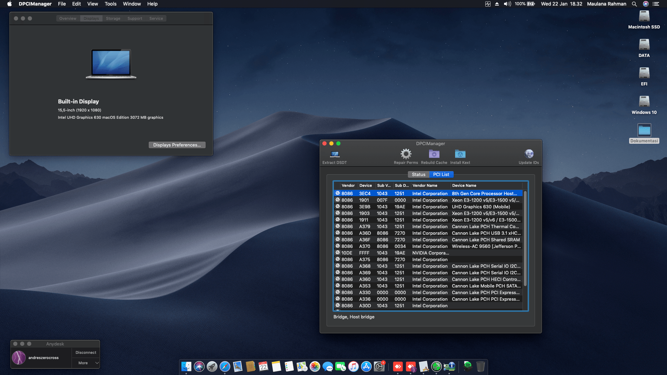Image resolution: width=667 pixels, height=375 pixels.
Task: Click the Repair Perms gear icon
Action: (406, 154)
